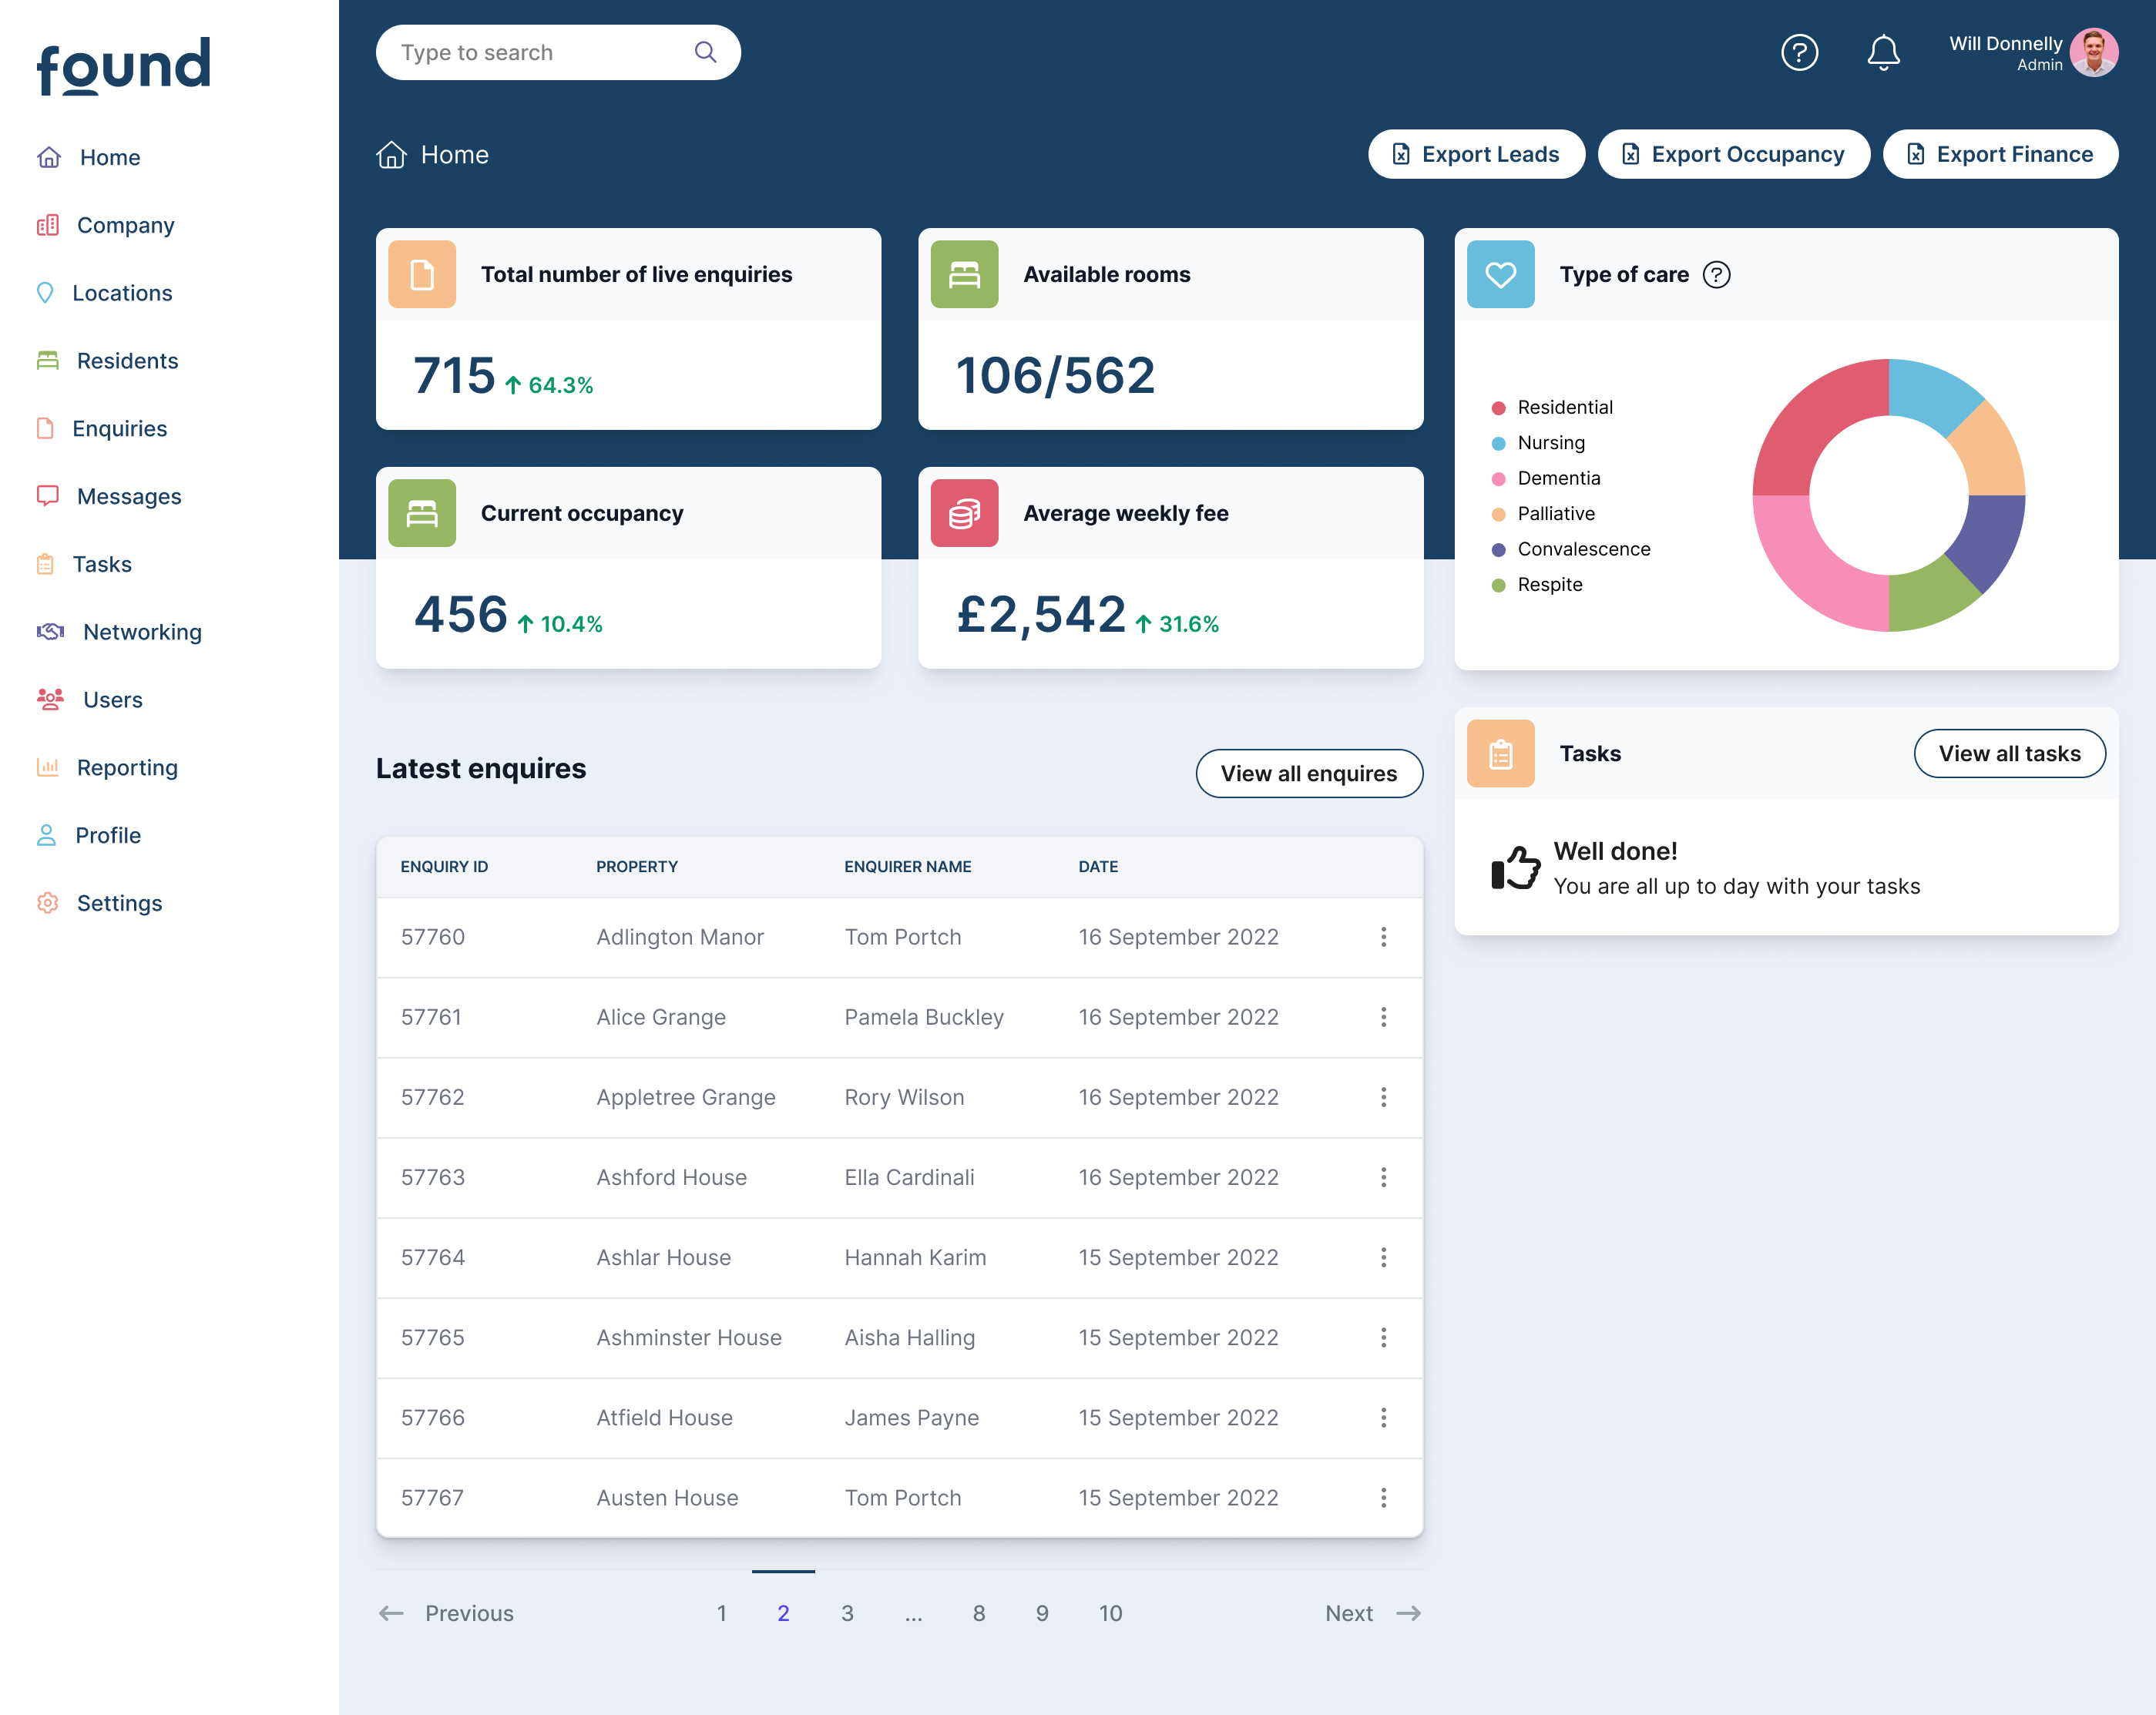Select page 9 in pagination
This screenshot has height=1715, width=2156.
pyautogui.click(x=1042, y=1613)
